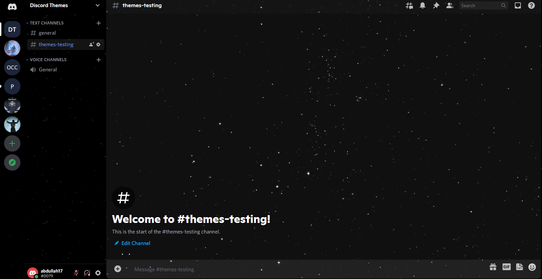Image resolution: width=542 pixels, height=279 pixels.
Task: Open the sticker picker
Action: (520, 267)
